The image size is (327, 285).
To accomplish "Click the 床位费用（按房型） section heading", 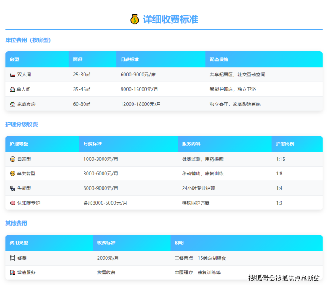I will point(28,40).
